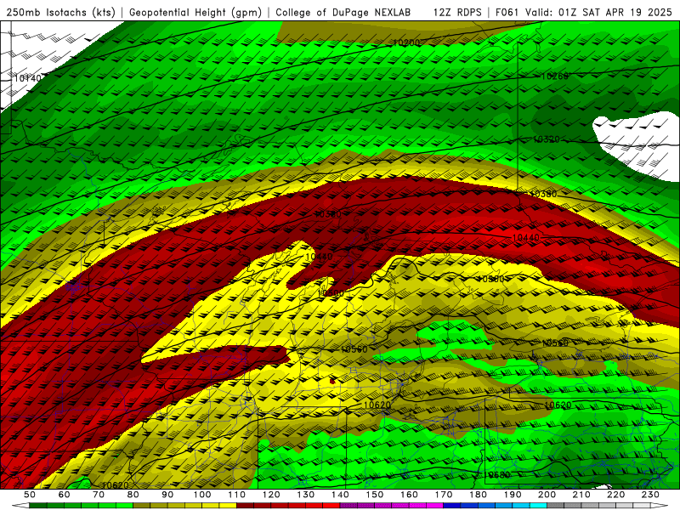Screen dimensions: 680x510
Task: Click the 70 value on the color scale
Action: [99, 495]
